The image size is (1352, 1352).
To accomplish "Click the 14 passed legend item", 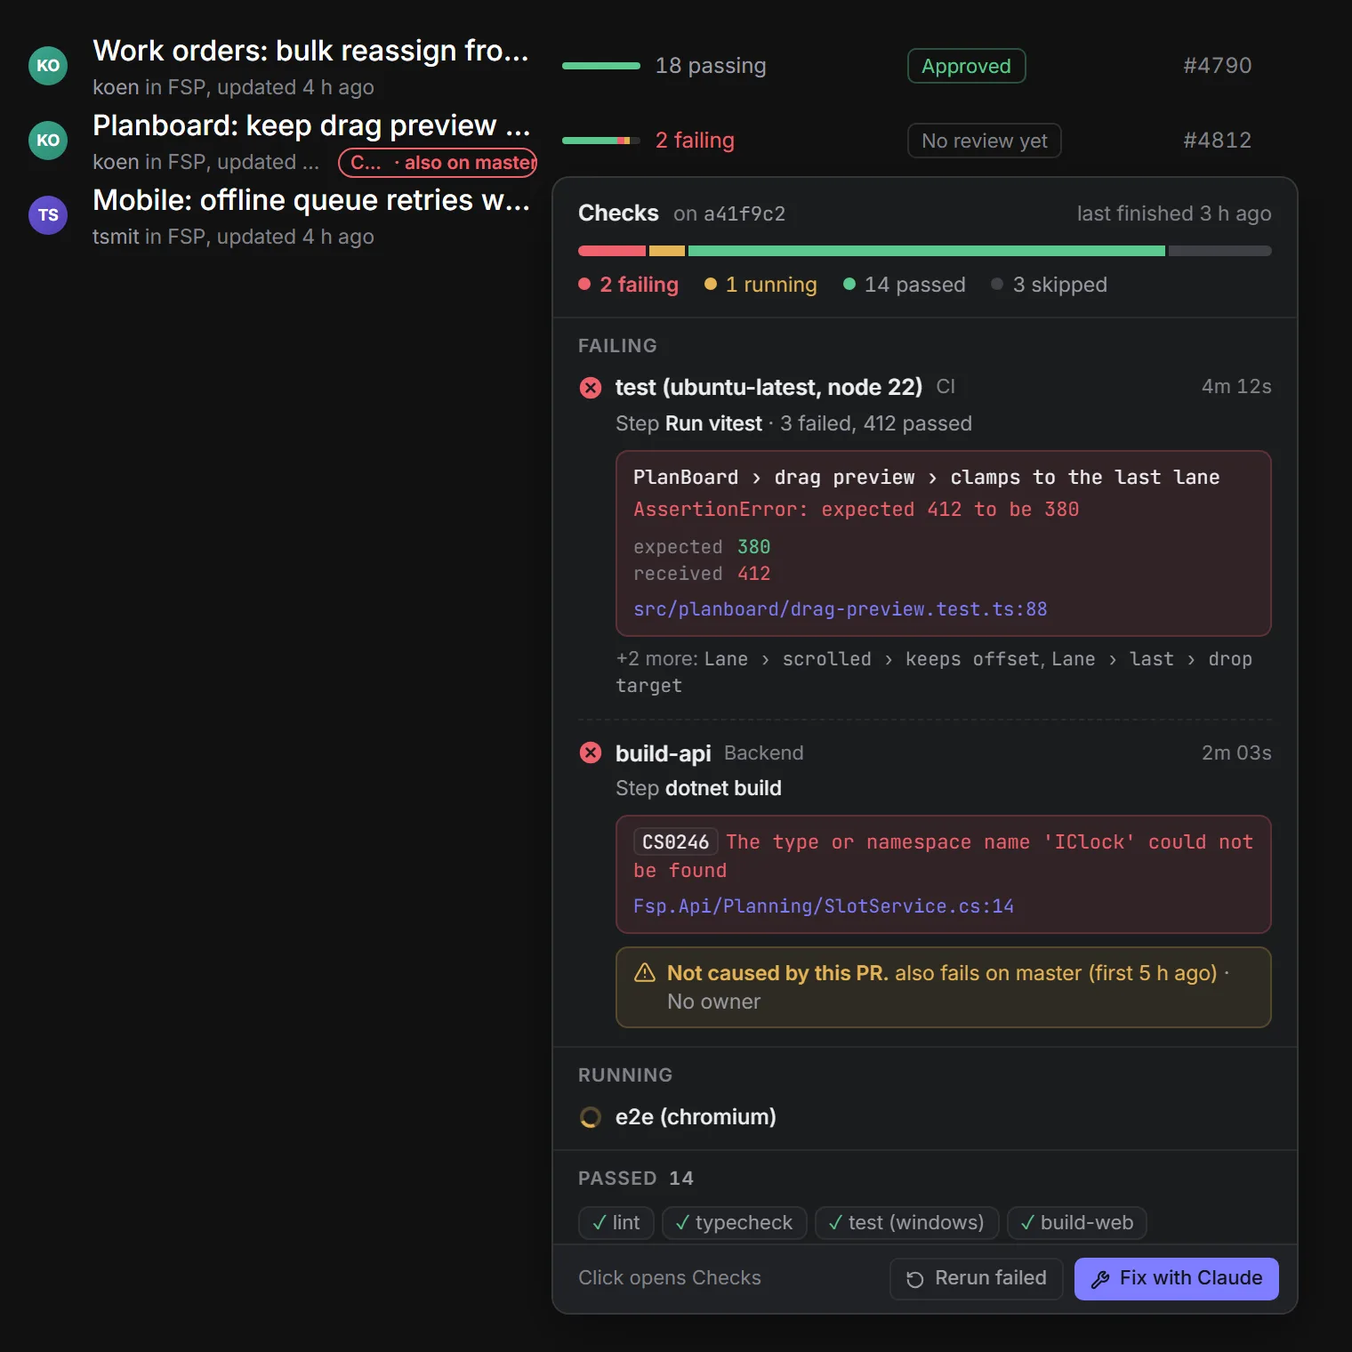I will tap(904, 285).
